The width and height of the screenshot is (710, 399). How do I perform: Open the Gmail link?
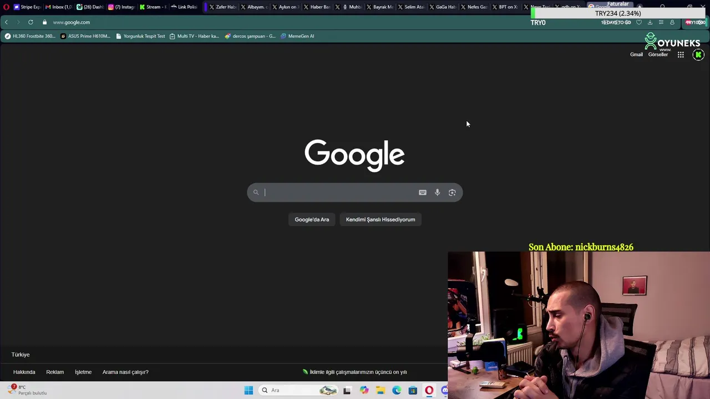[x=636, y=54]
